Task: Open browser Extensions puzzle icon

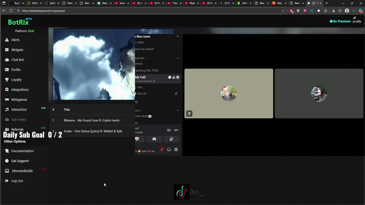Action: click(325, 11)
